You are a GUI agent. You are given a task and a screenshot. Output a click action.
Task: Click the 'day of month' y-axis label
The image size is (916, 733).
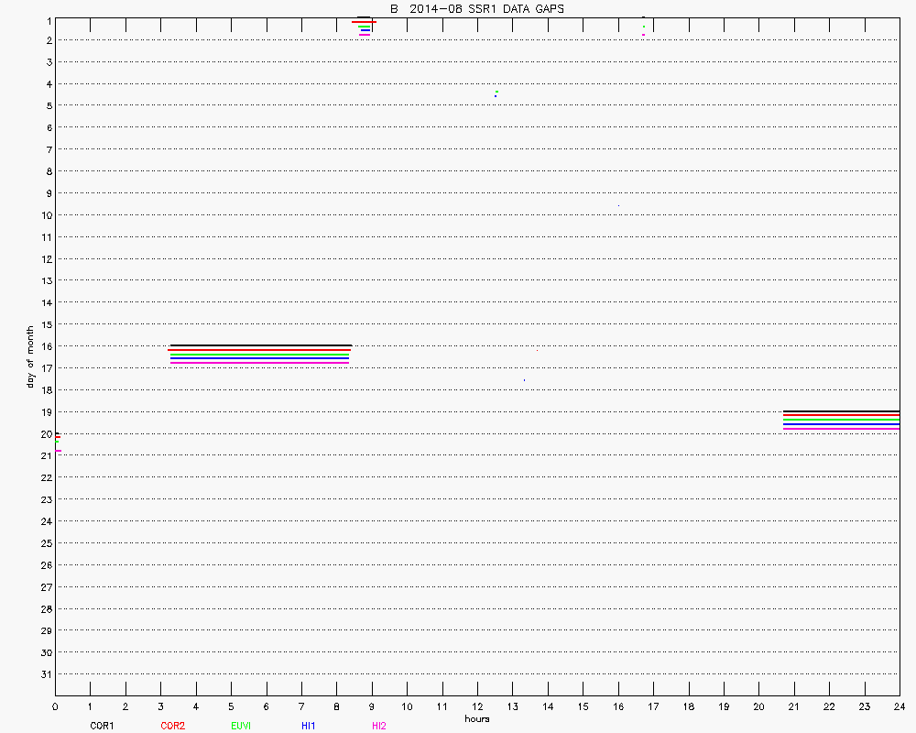point(30,356)
